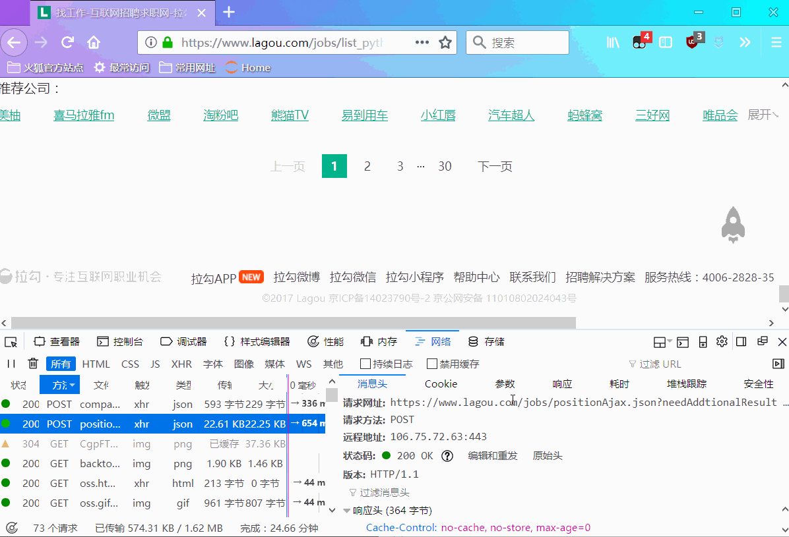Open the 常用网址 bookmark folder

(187, 67)
